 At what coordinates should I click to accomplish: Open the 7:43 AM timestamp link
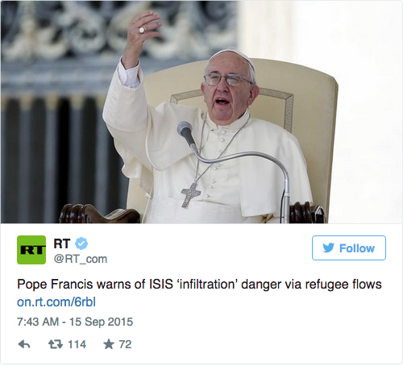[x=38, y=322]
